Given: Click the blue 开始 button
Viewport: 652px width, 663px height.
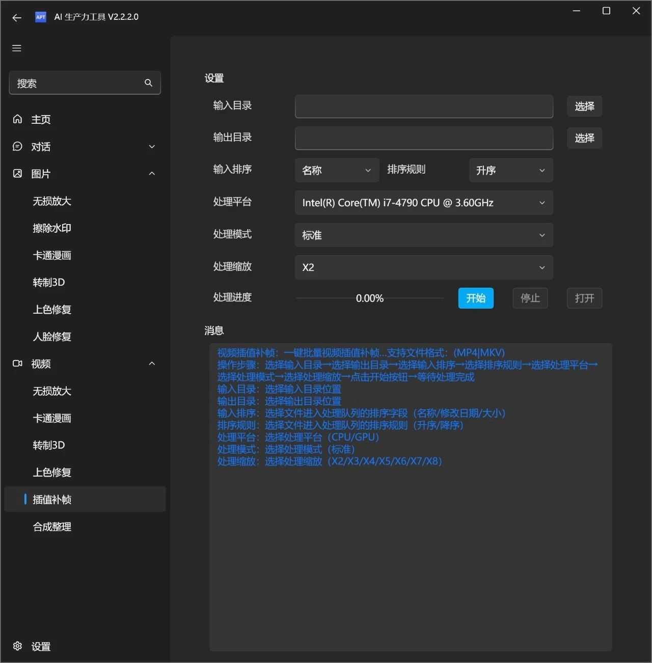Looking at the screenshot, I should 476,298.
